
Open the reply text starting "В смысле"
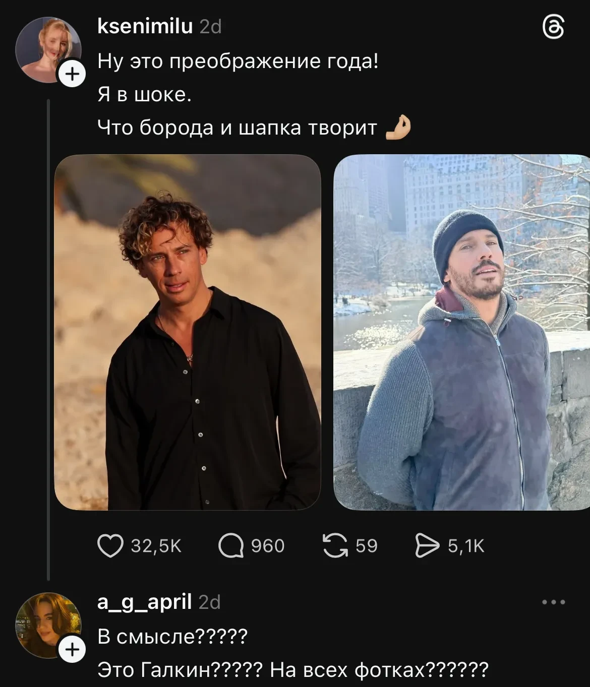[x=172, y=637]
